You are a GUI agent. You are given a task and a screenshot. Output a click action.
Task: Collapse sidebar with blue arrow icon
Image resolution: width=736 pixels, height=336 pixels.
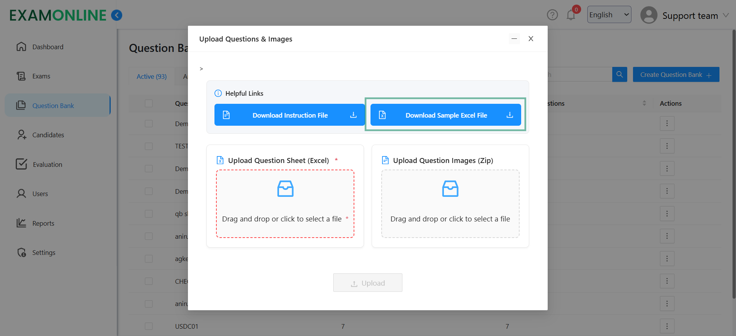[x=116, y=15]
